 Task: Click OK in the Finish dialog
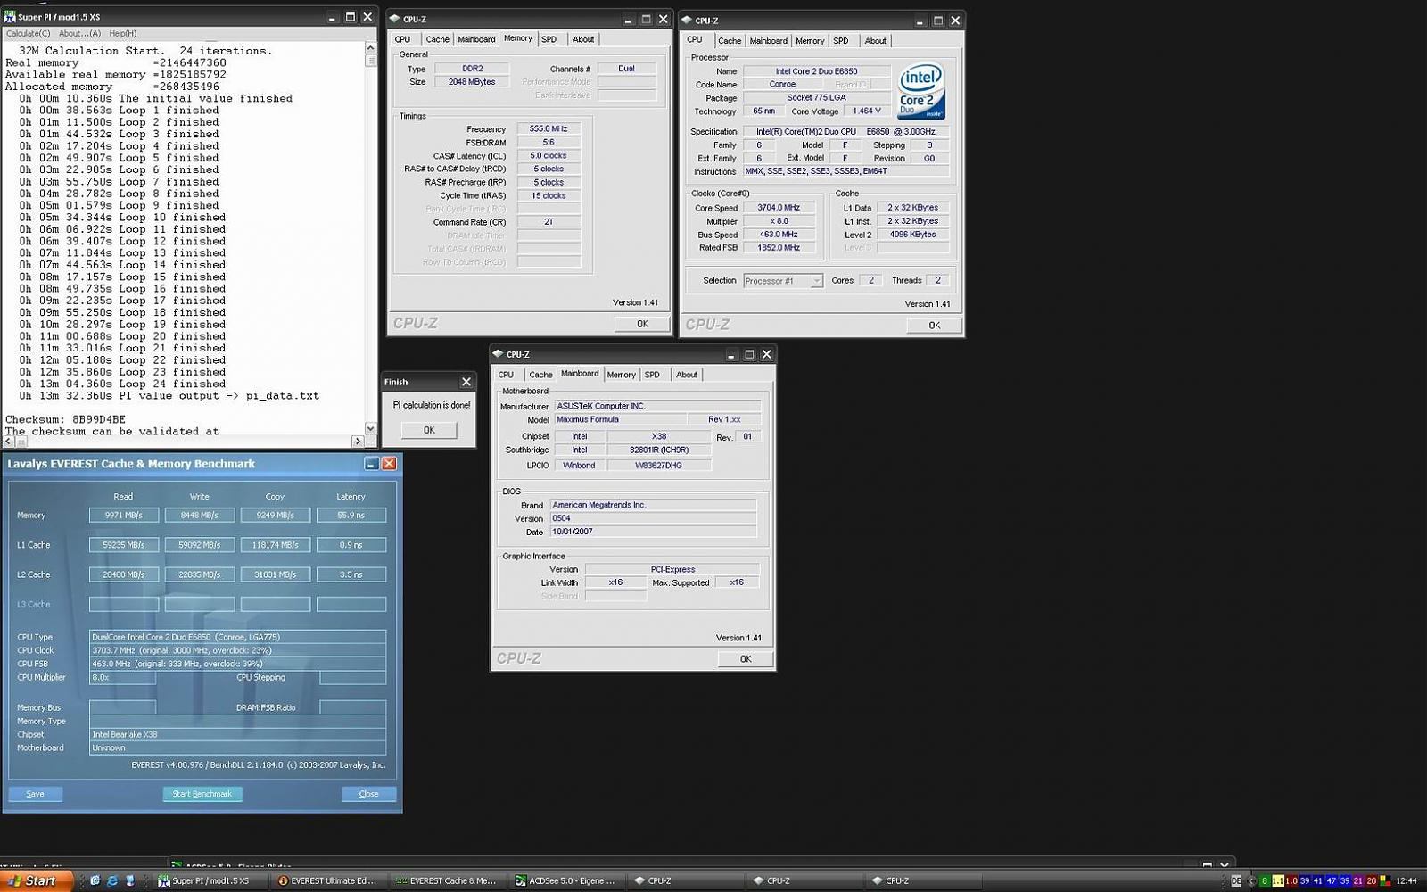[429, 430]
